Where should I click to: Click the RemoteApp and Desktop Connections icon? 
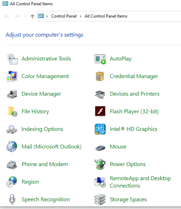100,182
